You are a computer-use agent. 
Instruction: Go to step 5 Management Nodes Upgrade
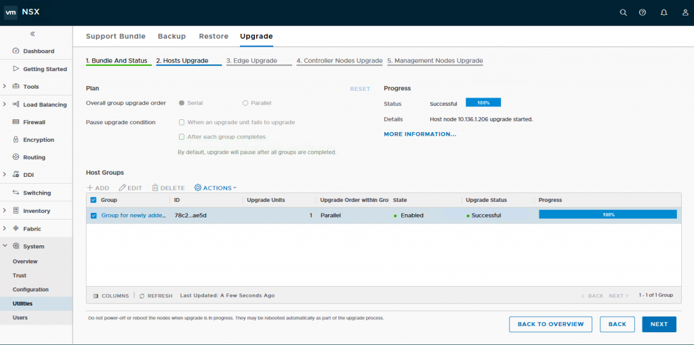click(x=435, y=61)
